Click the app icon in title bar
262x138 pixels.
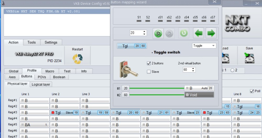[3, 3]
